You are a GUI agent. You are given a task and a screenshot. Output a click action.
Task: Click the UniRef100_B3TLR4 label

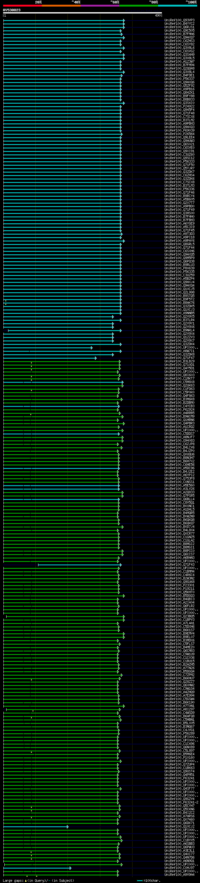tap(179, 320)
